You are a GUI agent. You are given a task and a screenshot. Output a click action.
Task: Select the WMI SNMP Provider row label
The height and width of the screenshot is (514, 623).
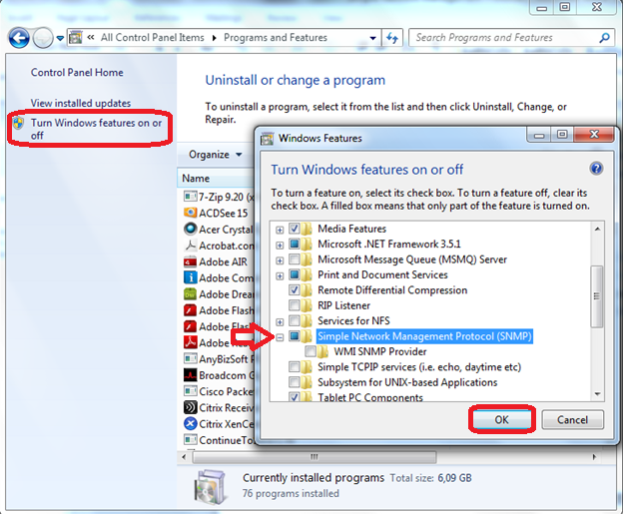pos(379,351)
